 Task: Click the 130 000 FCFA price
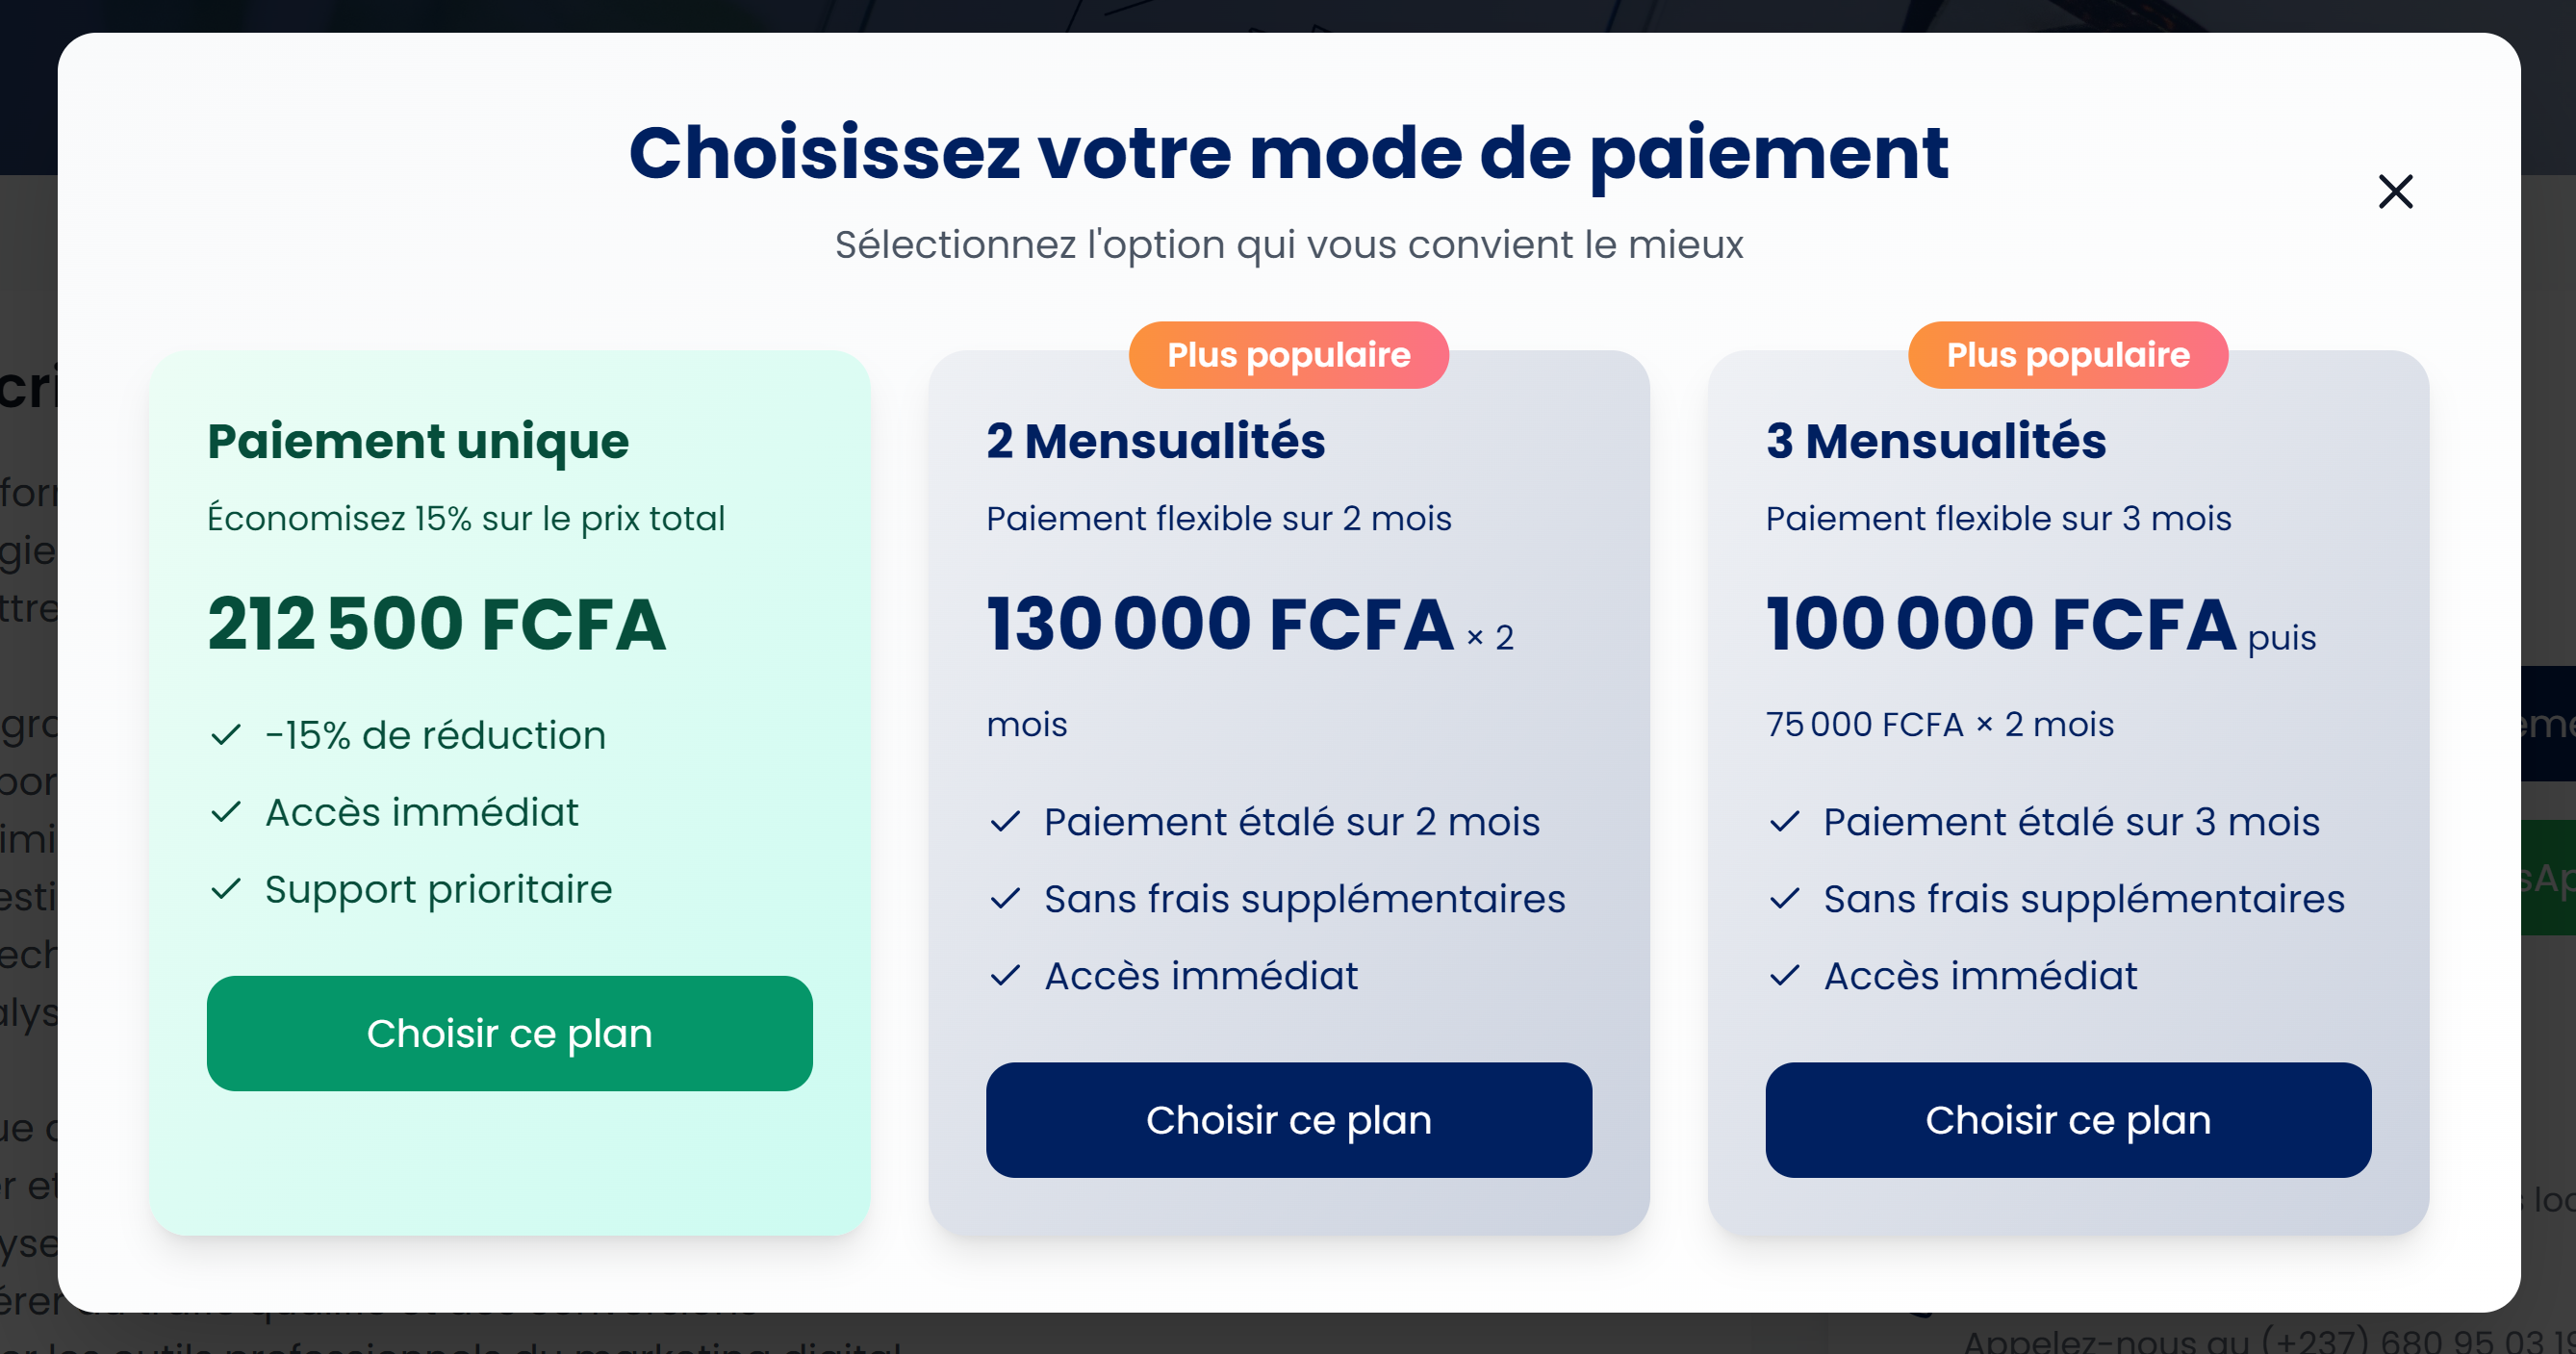pos(1219,624)
